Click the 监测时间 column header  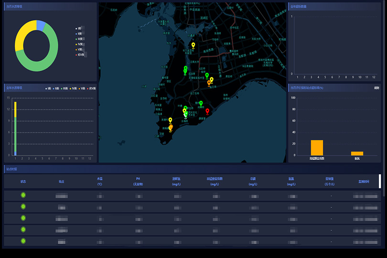point(364,182)
